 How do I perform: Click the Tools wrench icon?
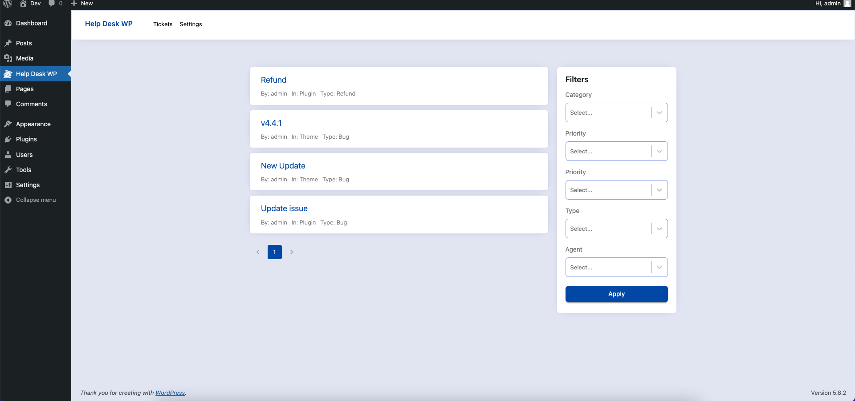click(8, 170)
